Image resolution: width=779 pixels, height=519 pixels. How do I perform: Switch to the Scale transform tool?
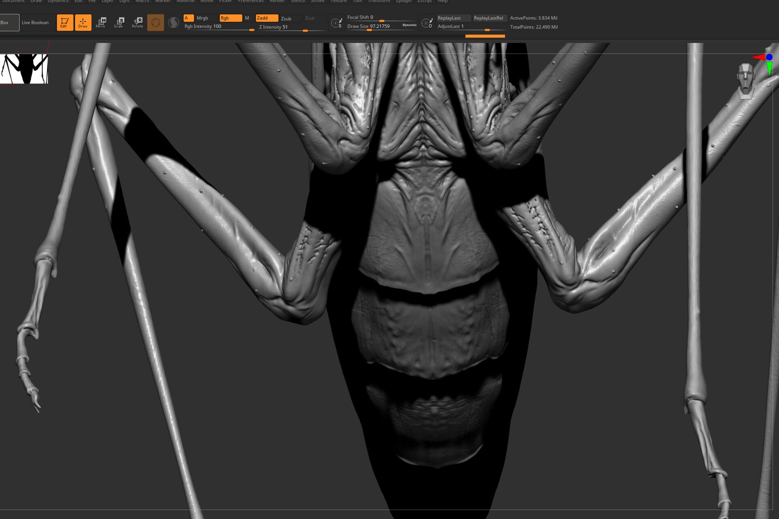119,23
